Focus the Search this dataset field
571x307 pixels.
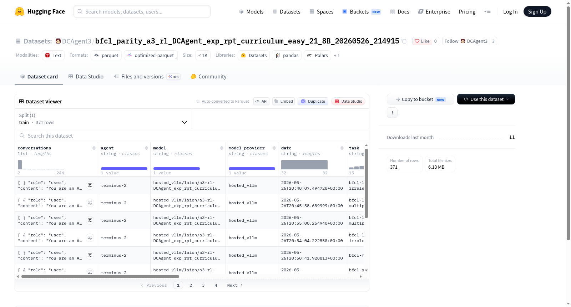click(192, 136)
